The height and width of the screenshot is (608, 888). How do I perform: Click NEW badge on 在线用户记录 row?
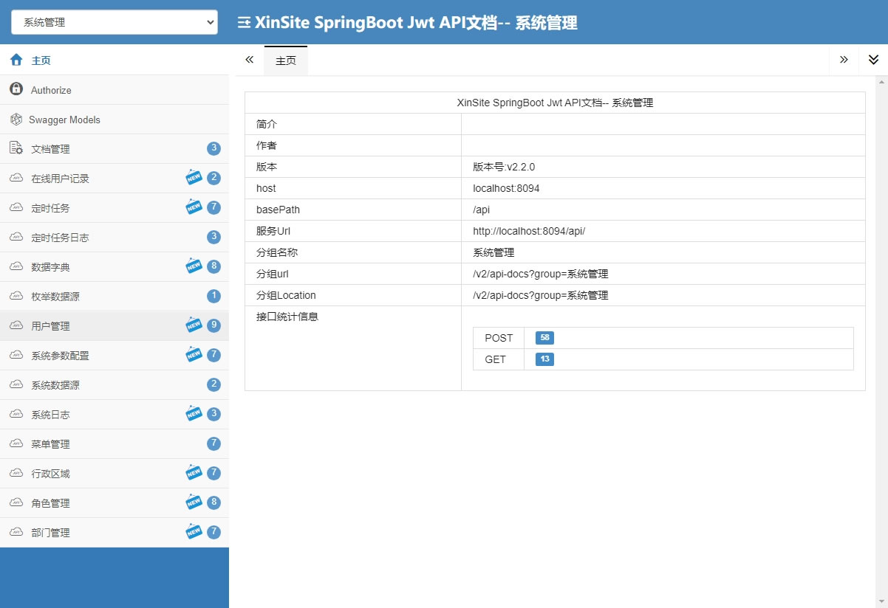(194, 177)
